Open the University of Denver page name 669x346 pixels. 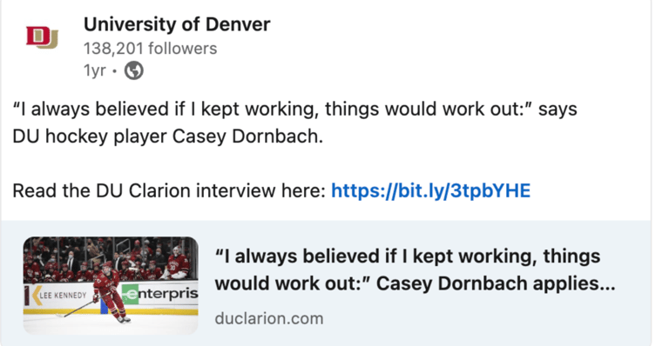(x=177, y=24)
